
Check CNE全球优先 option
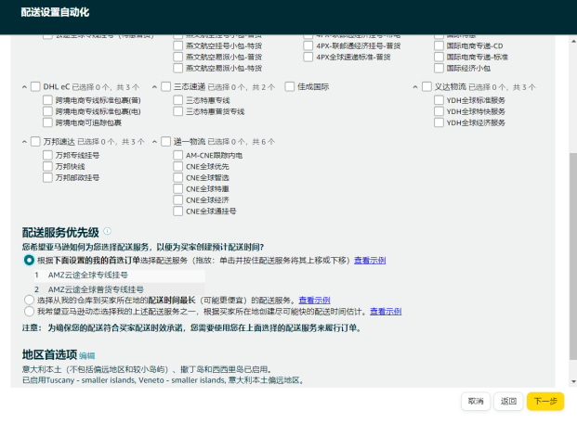click(178, 166)
